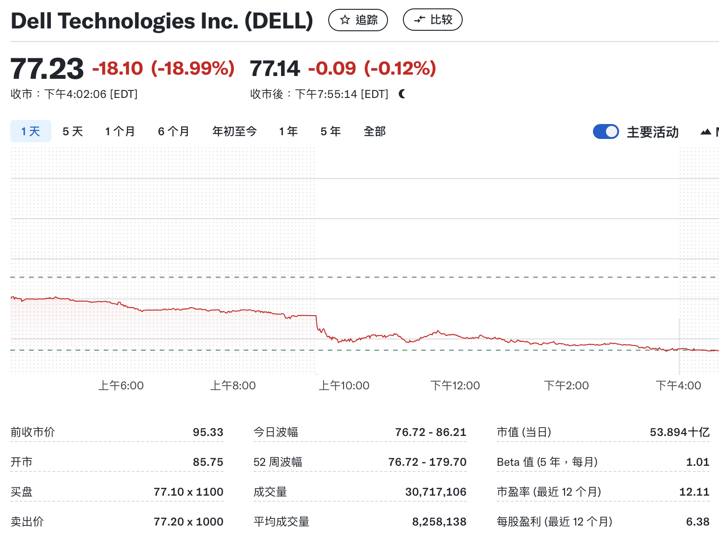The image size is (719, 539).
Task: Show the 1 个月 chart range
Action: pyautogui.click(x=120, y=131)
